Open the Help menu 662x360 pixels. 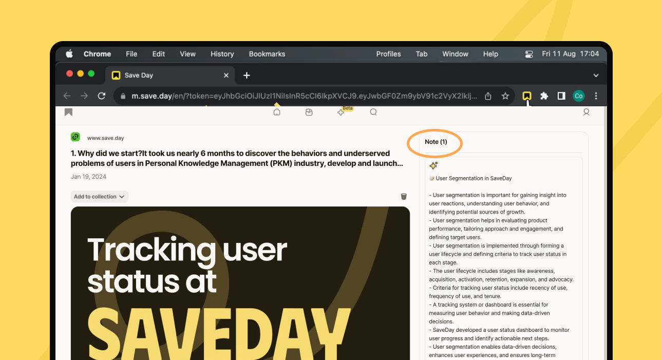(x=490, y=54)
